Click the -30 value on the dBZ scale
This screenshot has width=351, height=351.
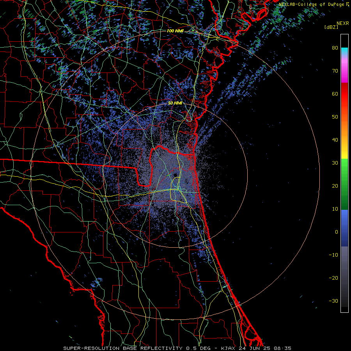pyautogui.click(x=333, y=301)
